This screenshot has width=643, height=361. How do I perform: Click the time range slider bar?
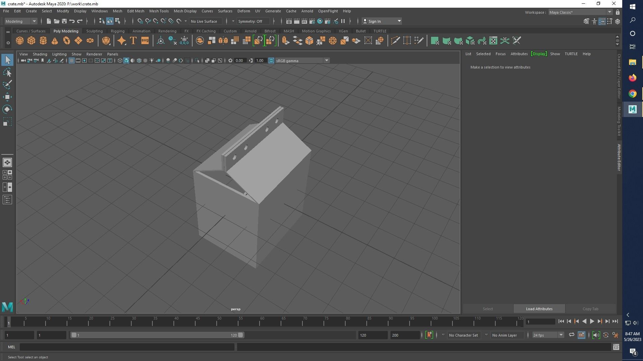coord(157,335)
